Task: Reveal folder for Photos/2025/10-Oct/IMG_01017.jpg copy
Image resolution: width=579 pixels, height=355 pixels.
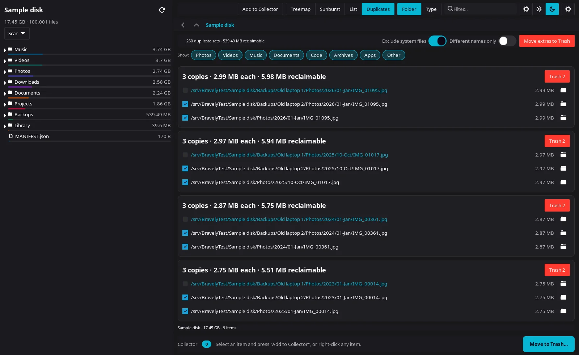Action: coord(563,182)
